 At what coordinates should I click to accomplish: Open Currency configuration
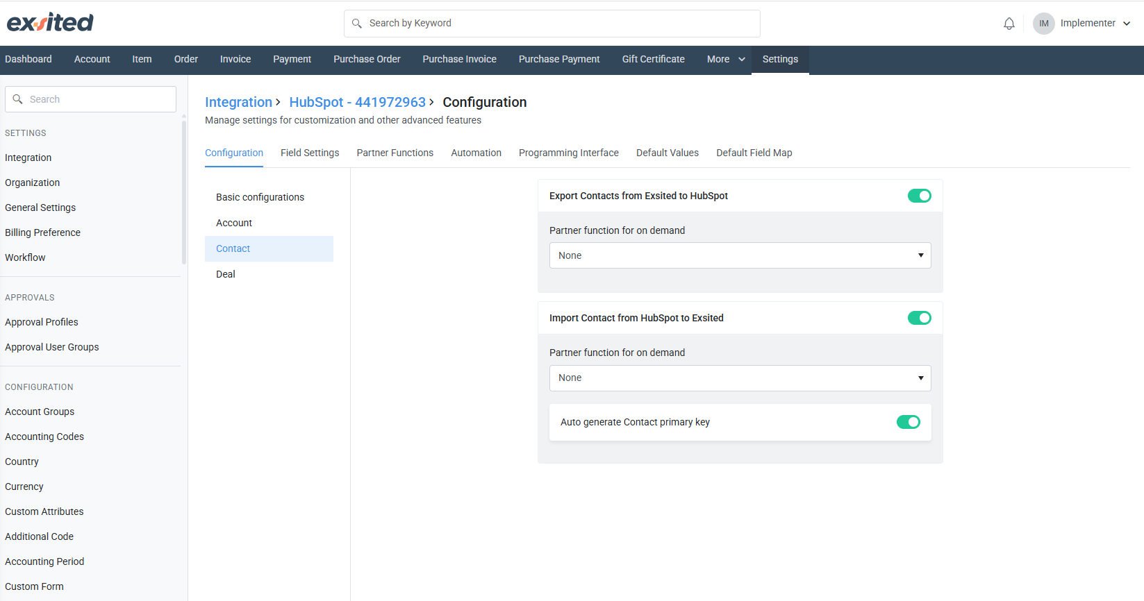24,486
